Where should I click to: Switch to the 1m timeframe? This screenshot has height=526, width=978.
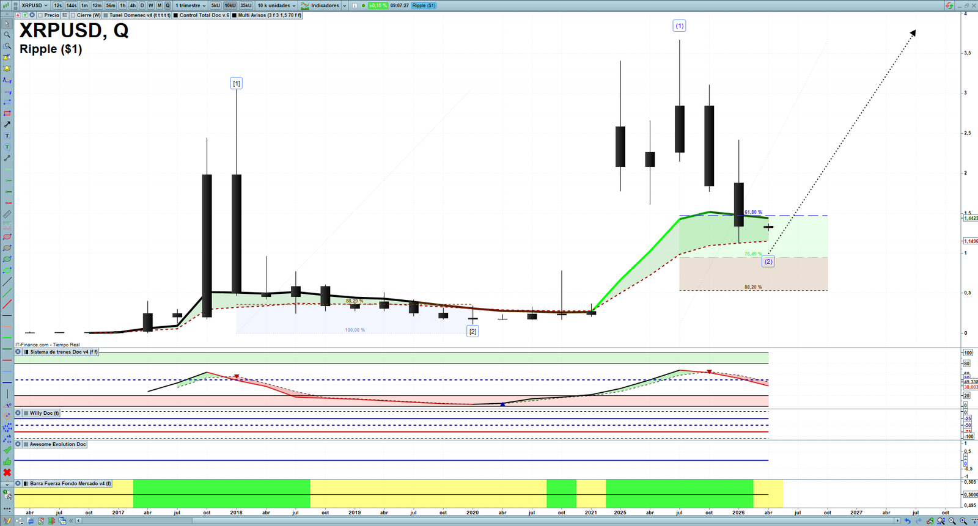[x=84, y=5]
